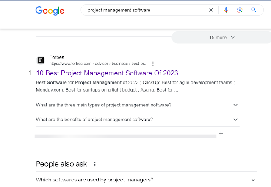The image size is (271, 187).
Task: Click the Forbes site name
Action: [57, 57]
